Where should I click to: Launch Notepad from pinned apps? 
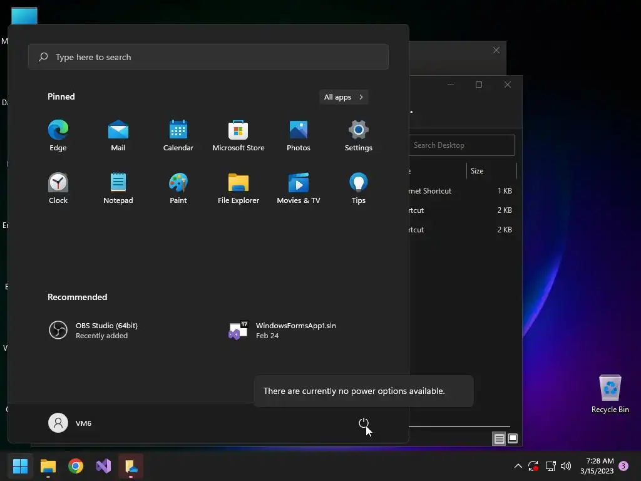click(118, 189)
